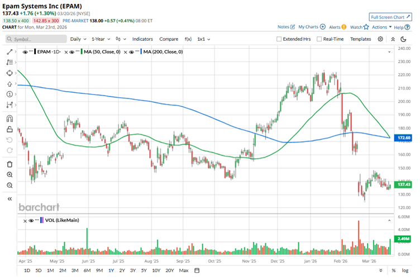420x280 pixels.
Task: Select the arrow marker tool
Action: 9,84
